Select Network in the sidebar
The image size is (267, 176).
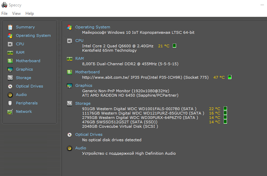click(x=24, y=111)
